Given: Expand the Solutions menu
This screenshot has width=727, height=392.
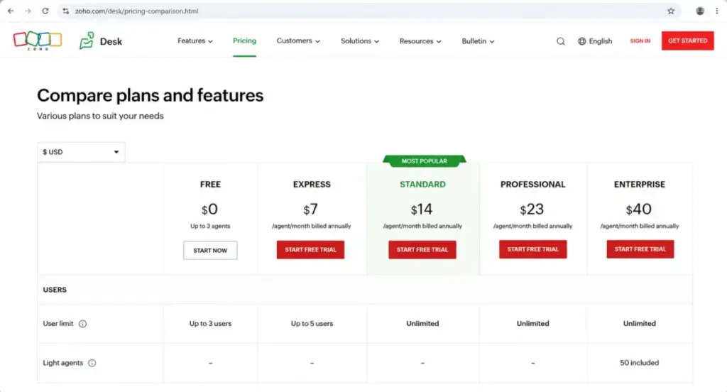Looking at the screenshot, I should 360,40.
